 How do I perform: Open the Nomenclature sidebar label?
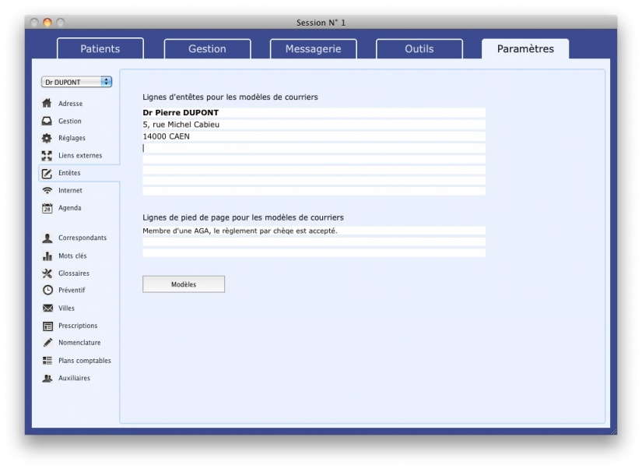(79, 343)
